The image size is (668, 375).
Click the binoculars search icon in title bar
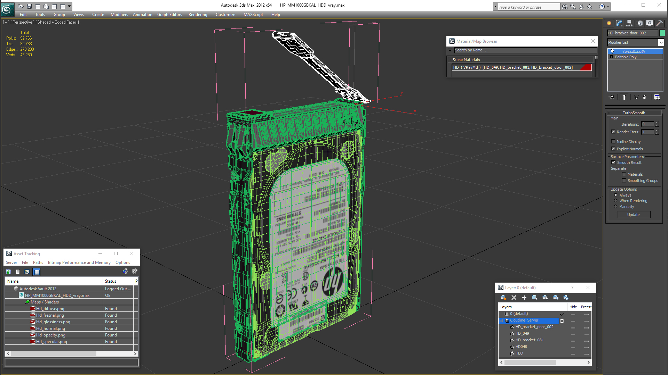565,7
